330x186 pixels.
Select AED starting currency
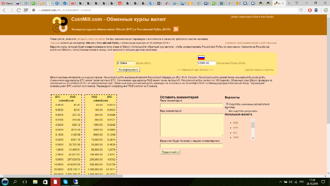click(x=235, y=123)
